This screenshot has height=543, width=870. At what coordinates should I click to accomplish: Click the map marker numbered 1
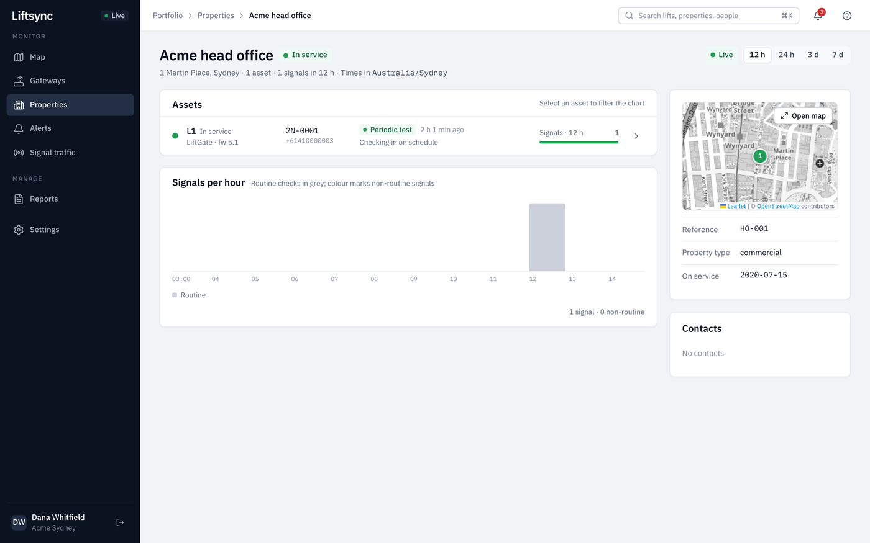click(x=759, y=156)
